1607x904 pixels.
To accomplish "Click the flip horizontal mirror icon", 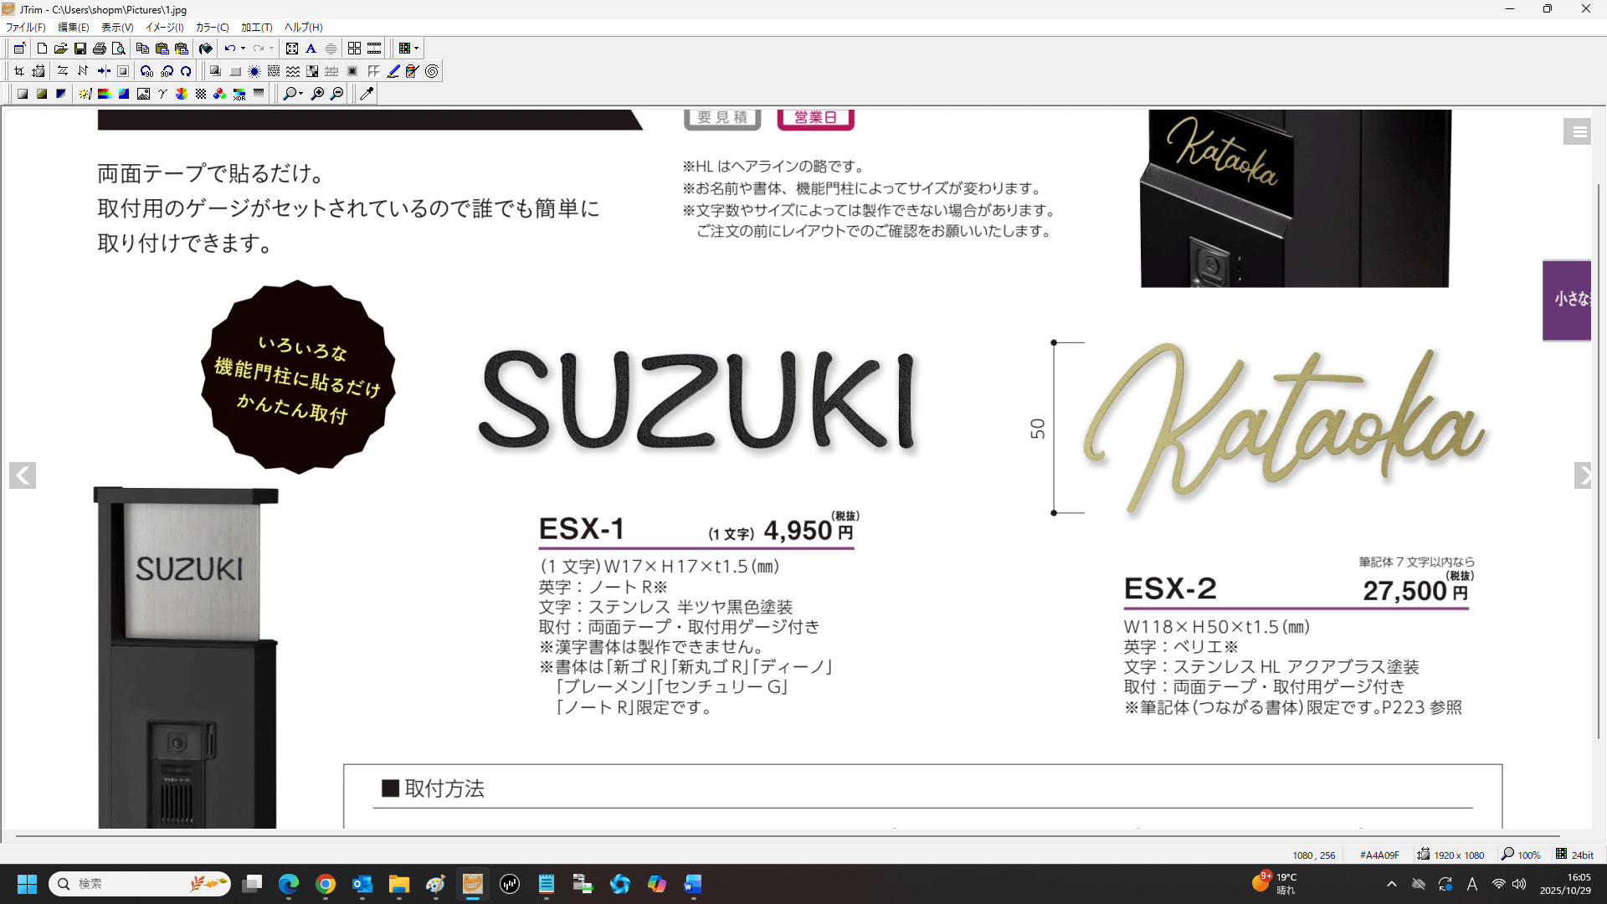I will coord(63,71).
